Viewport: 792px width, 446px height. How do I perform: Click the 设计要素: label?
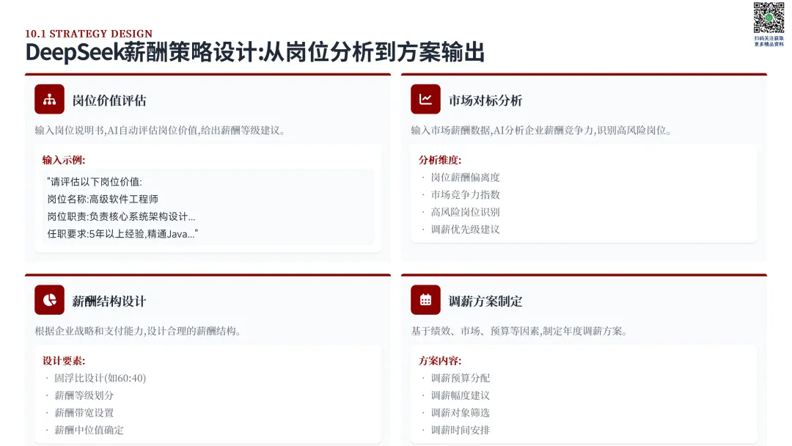pos(64,361)
